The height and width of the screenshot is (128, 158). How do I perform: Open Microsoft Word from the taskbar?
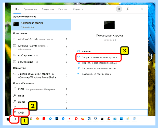pyautogui.click(x=89, y=119)
